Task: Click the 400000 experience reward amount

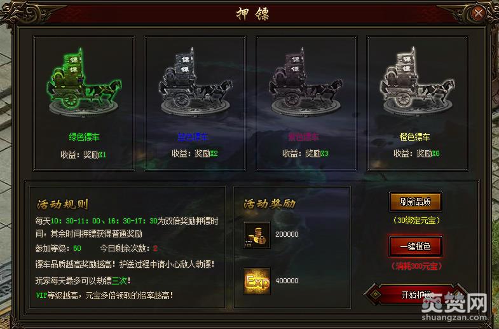Action: (x=287, y=281)
